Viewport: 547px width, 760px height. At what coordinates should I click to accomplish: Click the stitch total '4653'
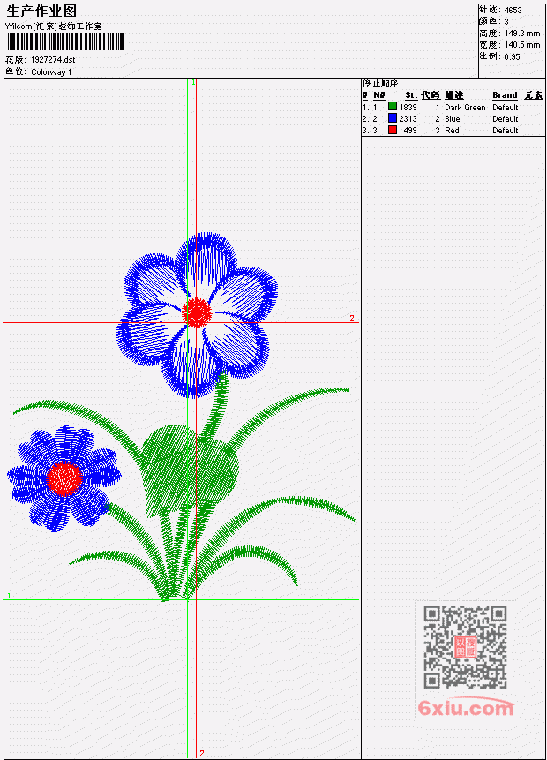[x=513, y=11]
